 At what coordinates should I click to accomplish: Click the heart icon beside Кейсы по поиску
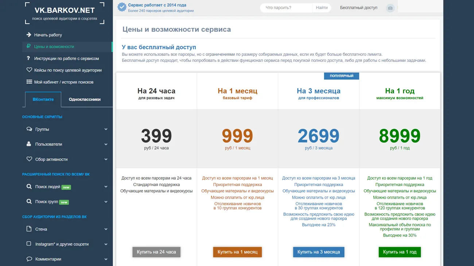[x=29, y=70]
